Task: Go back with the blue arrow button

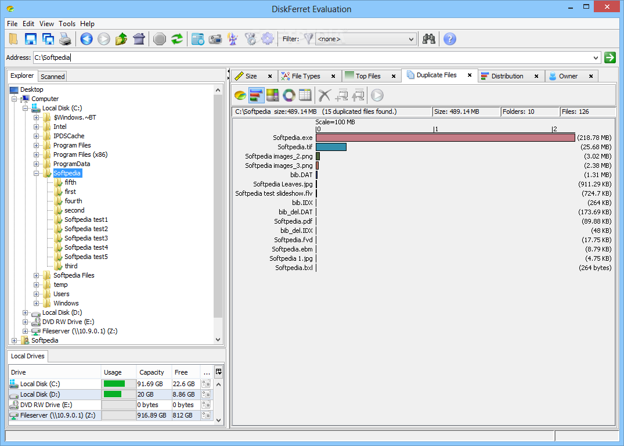Action: [86, 39]
